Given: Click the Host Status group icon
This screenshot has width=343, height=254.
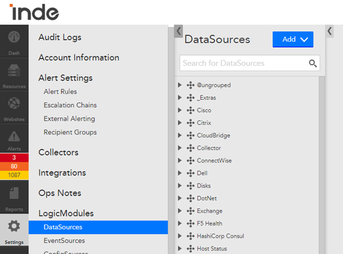Looking at the screenshot, I should pyautogui.click(x=191, y=249).
